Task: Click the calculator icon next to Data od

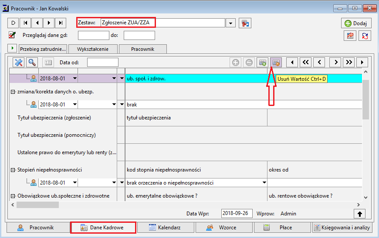Action: [x=48, y=63]
